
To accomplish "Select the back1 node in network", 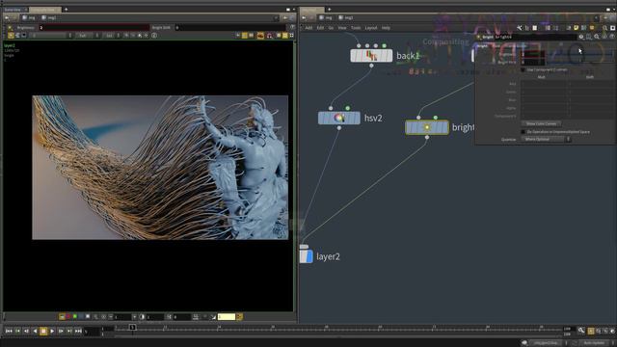I will coord(371,56).
